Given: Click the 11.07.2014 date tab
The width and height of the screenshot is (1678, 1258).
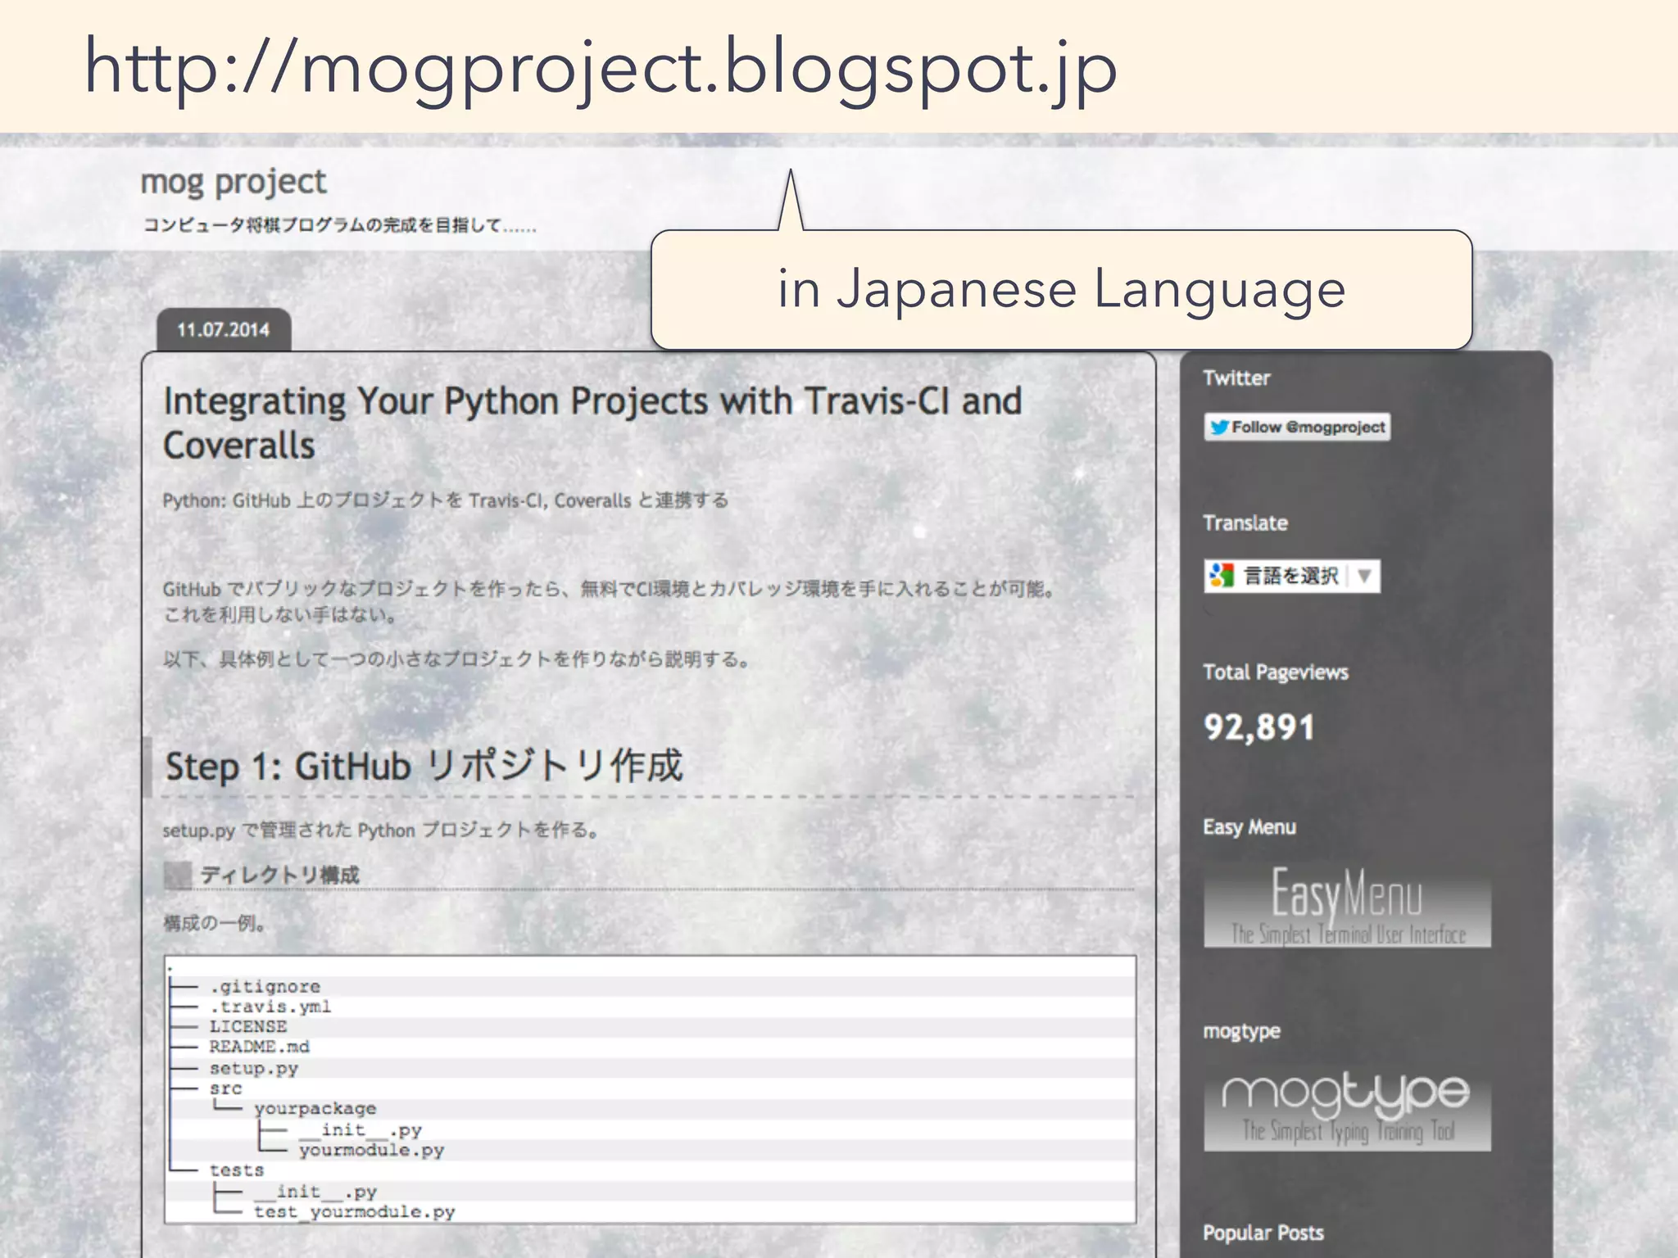Looking at the screenshot, I should [x=224, y=330].
